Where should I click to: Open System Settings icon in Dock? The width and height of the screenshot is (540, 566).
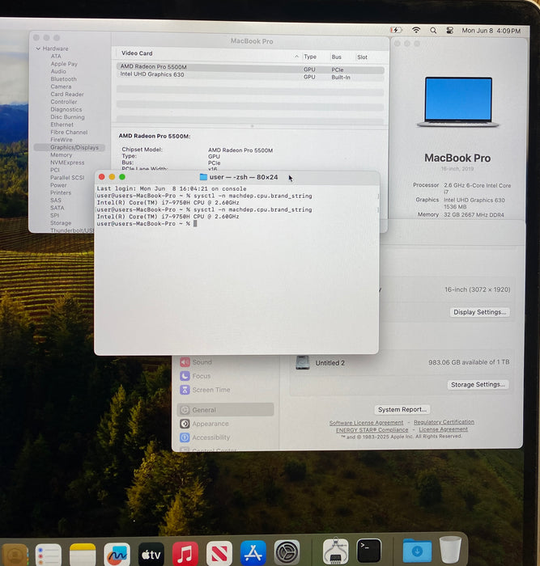click(x=287, y=552)
